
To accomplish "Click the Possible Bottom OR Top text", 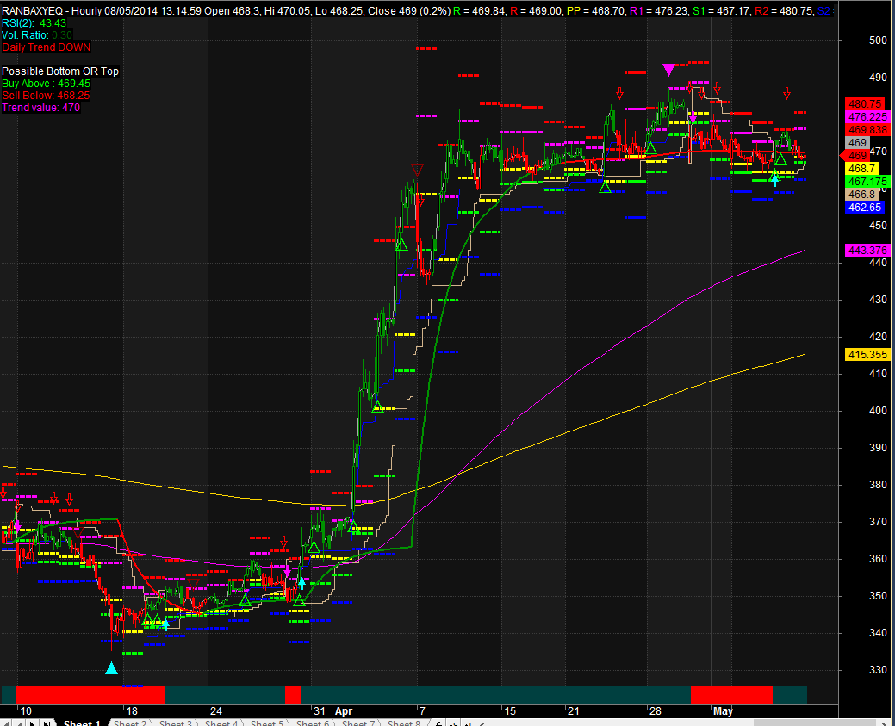I will (60, 71).
